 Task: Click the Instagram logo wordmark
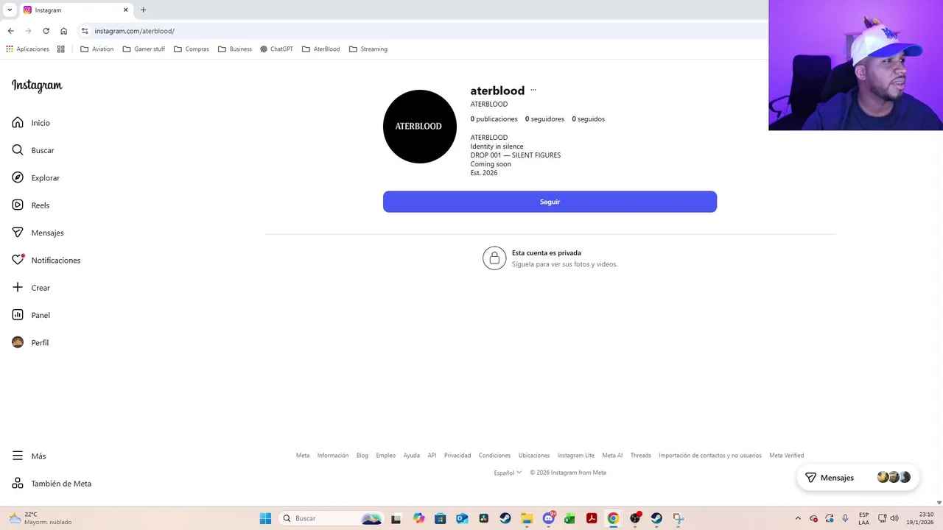pyautogui.click(x=37, y=86)
